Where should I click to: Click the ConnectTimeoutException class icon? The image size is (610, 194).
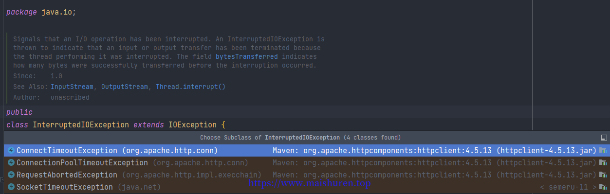pyautogui.click(x=11, y=150)
